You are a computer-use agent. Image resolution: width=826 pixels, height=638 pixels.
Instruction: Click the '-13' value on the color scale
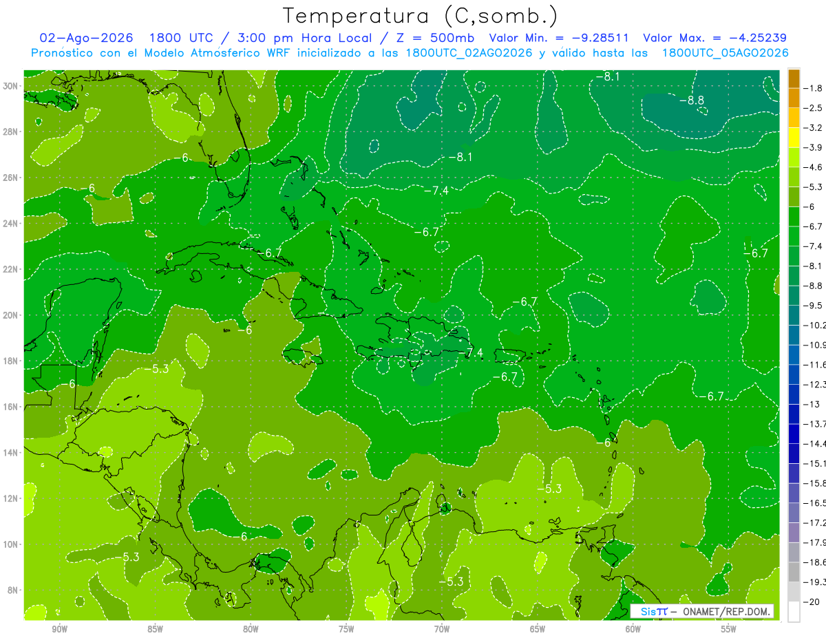tap(812, 404)
